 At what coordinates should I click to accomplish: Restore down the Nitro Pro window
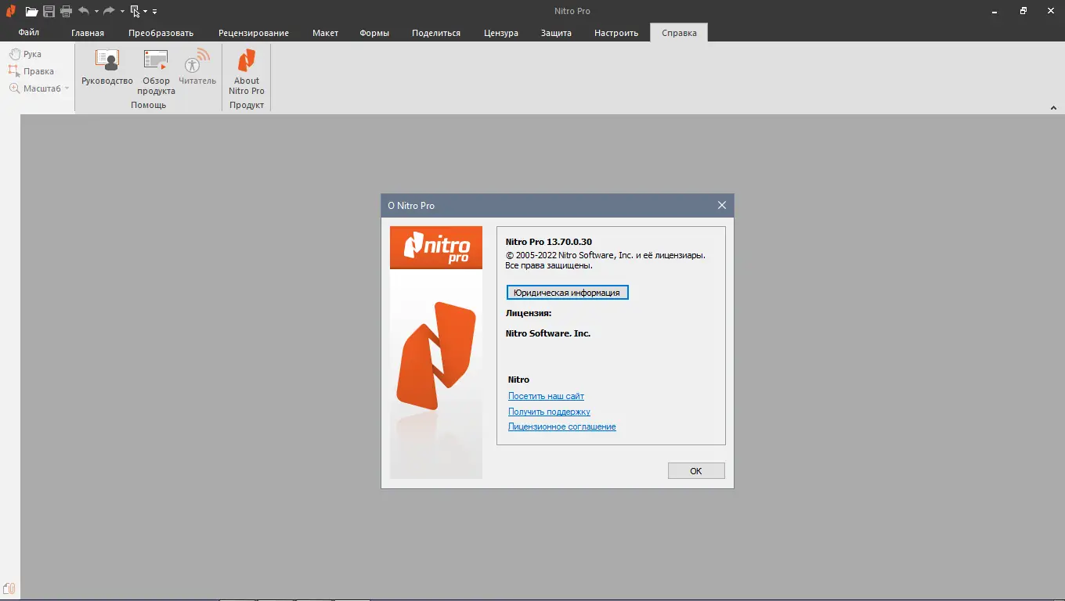(1023, 11)
